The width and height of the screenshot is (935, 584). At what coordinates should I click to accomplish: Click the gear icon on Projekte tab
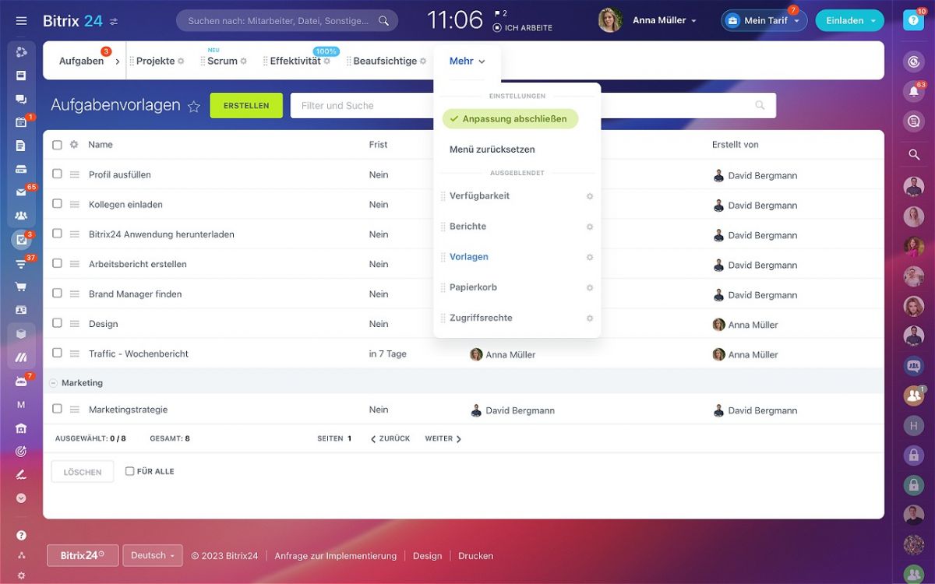point(181,61)
